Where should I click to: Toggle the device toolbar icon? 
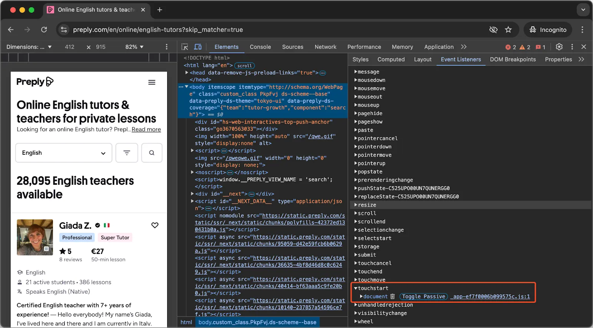point(198,47)
